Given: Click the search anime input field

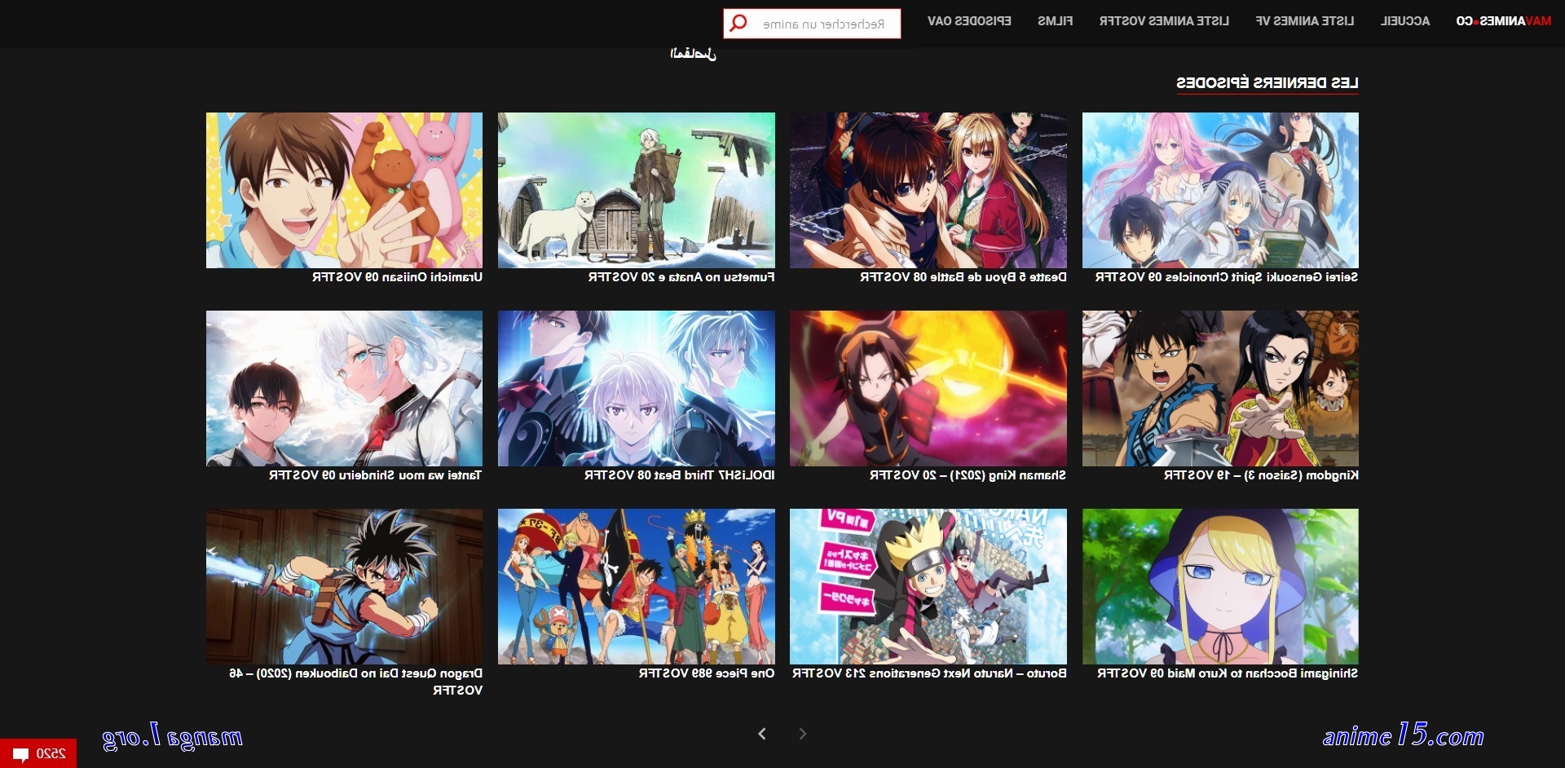Looking at the screenshot, I should tap(812, 24).
